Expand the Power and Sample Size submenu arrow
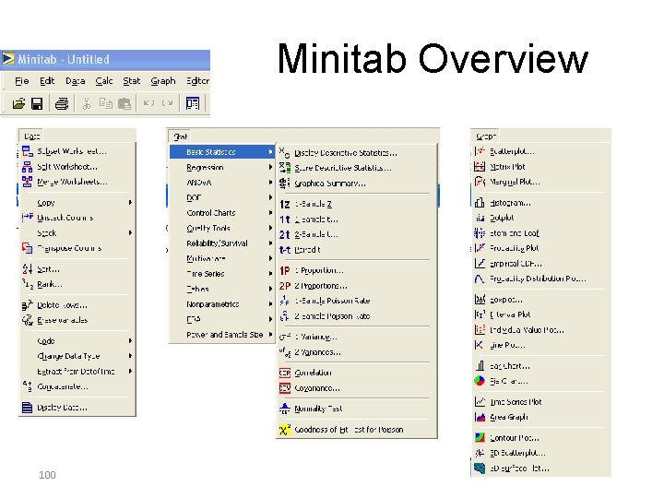 (270, 334)
